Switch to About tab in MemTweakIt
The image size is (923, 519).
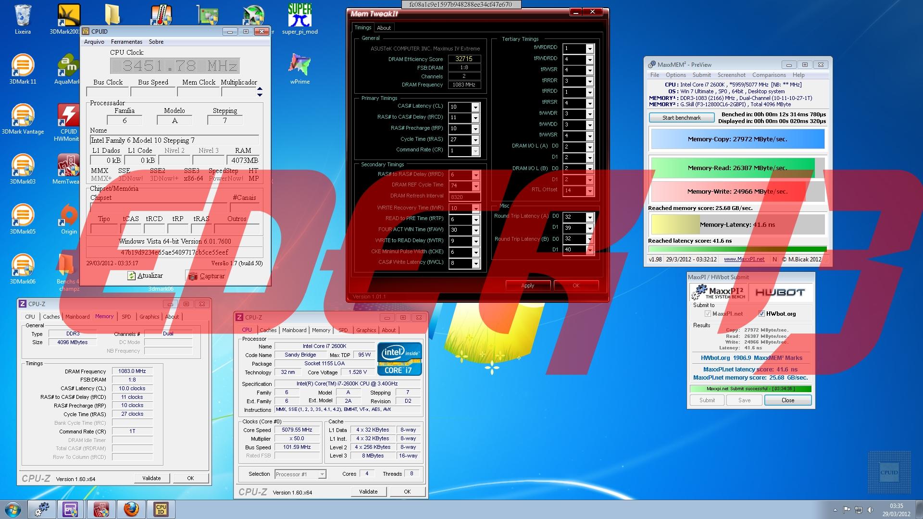[x=384, y=28]
